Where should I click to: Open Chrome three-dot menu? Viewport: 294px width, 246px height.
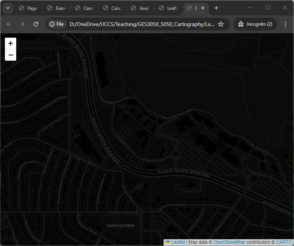(285, 24)
